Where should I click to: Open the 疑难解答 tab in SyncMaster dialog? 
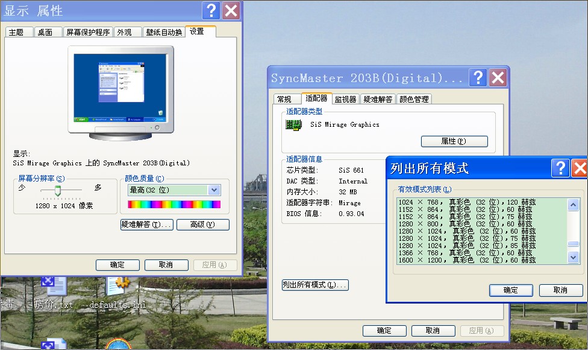click(x=378, y=99)
